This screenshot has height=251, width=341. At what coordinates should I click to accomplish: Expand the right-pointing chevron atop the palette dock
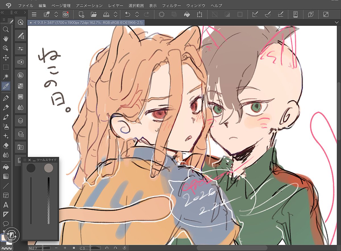coord(25,12)
